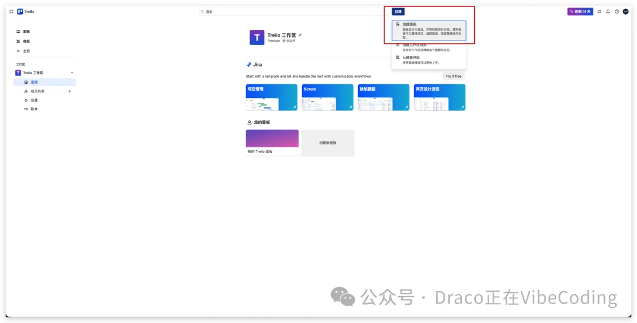Click the Trello logo in header
The height and width of the screenshot is (323, 637).
click(x=26, y=11)
